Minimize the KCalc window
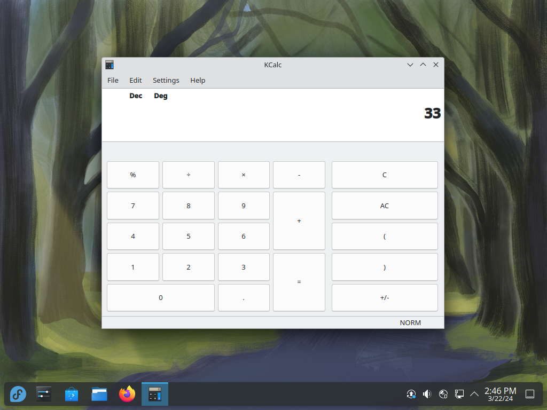Screen dimensions: 547x410 click(410, 65)
